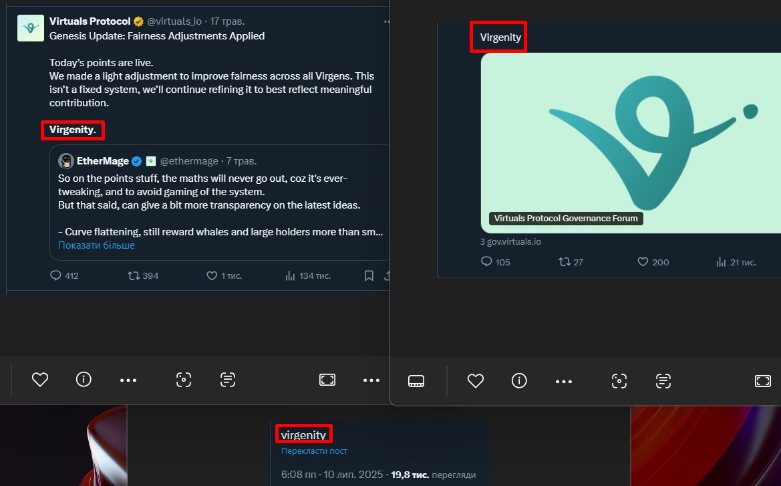
Task: Click the EtherMage name in quoted post
Action: (103, 161)
